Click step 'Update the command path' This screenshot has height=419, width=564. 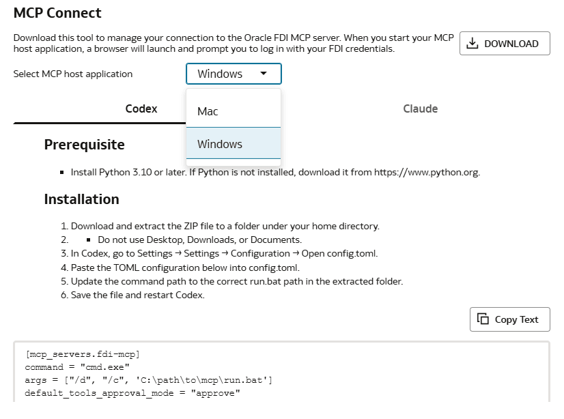[x=237, y=281]
